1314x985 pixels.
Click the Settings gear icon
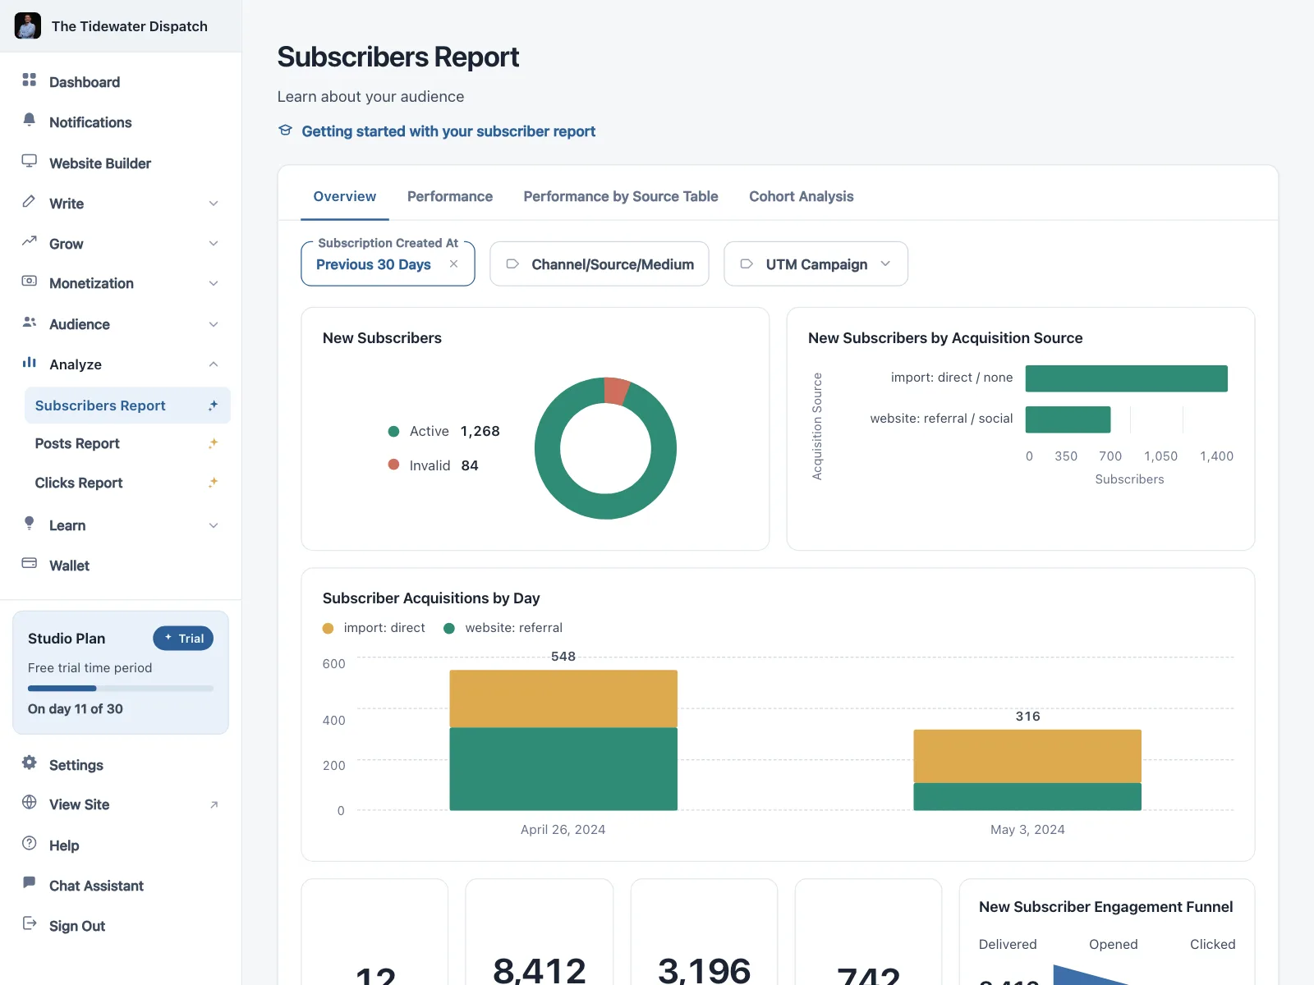coord(30,763)
